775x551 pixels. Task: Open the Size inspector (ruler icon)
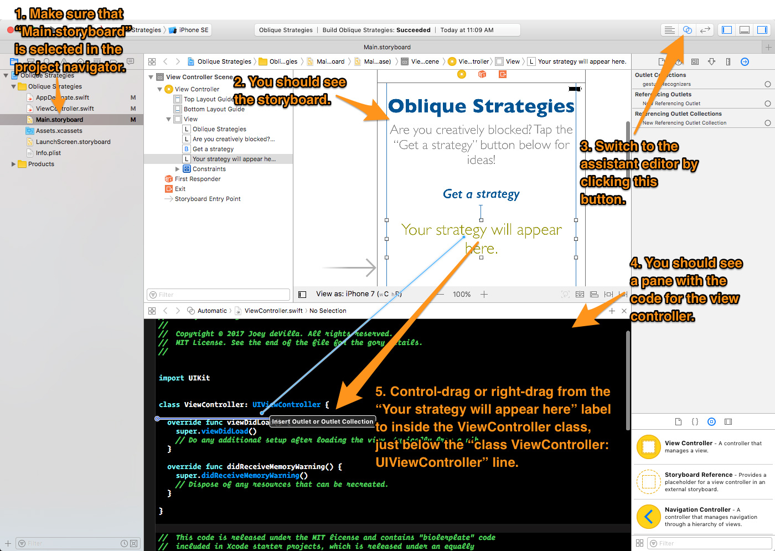(728, 61)
